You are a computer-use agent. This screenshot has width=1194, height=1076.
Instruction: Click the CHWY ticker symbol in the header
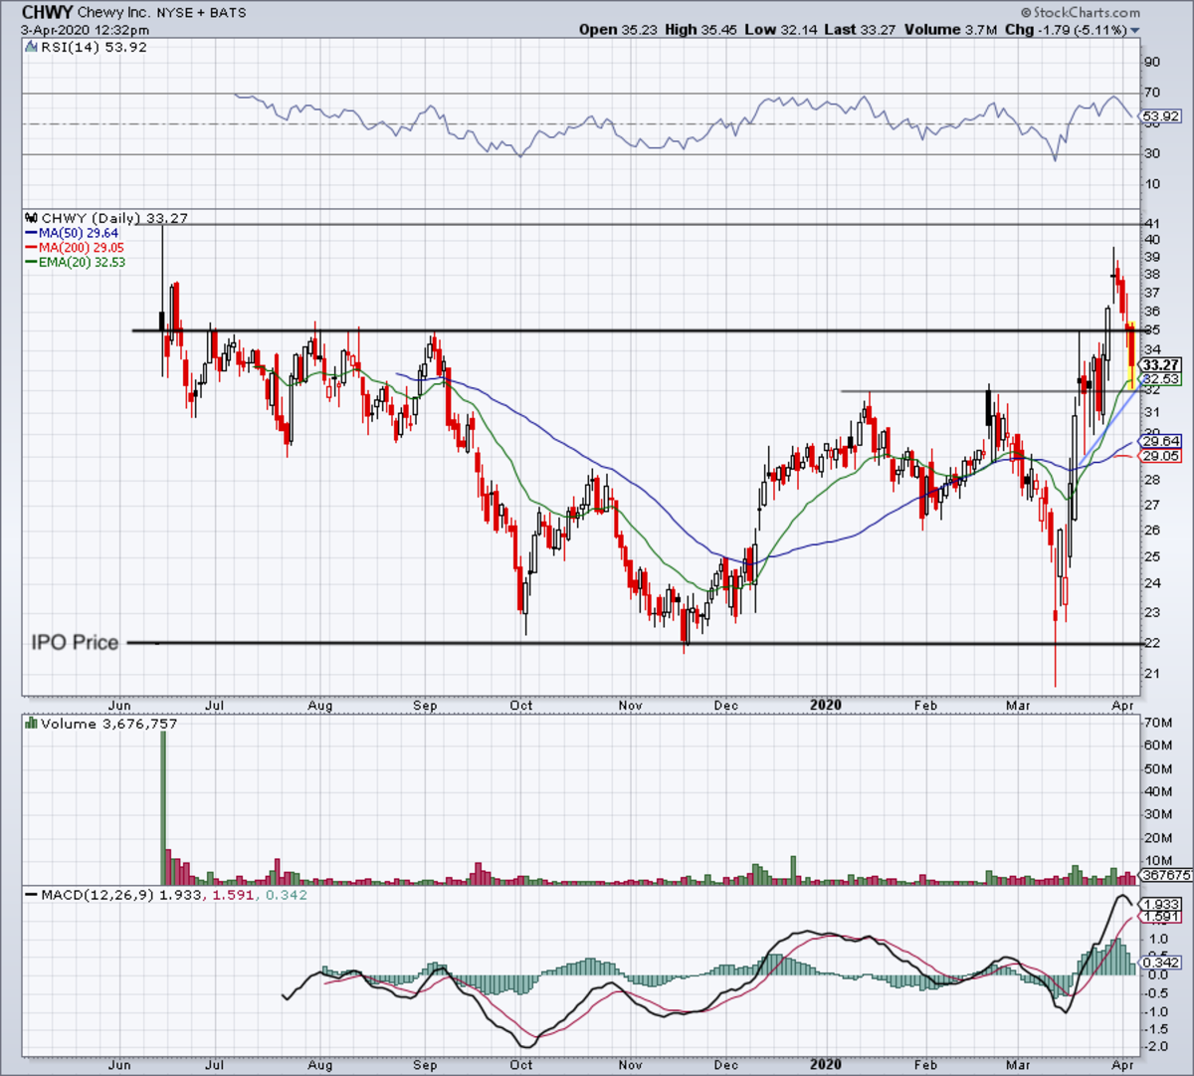click(47, 13)
